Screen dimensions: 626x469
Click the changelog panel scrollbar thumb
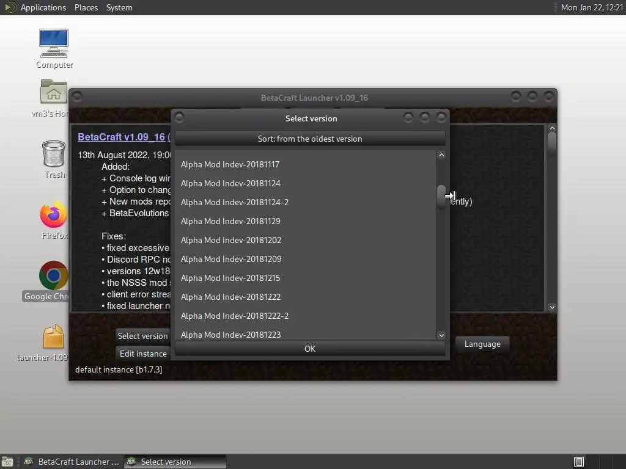[552, 144]
